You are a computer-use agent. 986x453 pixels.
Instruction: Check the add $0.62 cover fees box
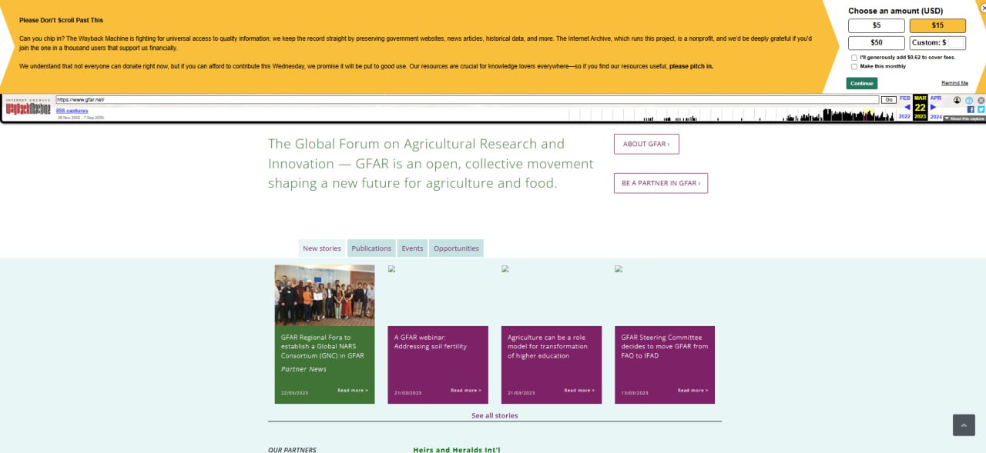[854, 58]
